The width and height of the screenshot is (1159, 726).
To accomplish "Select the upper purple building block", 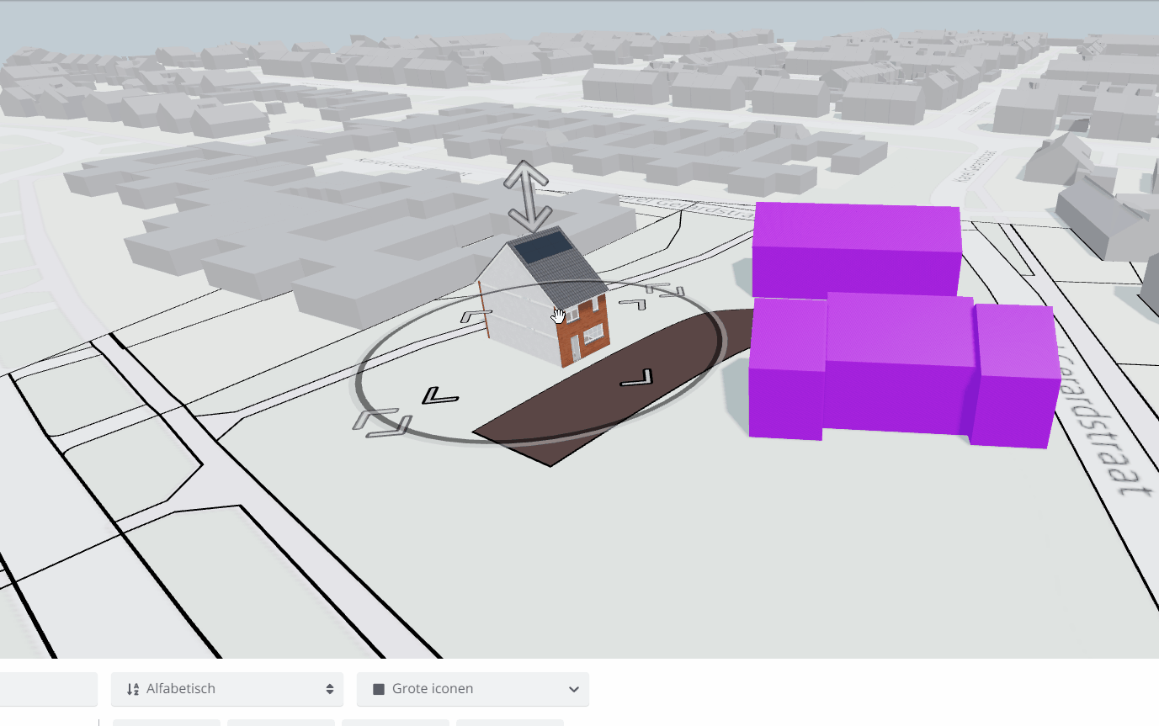I will click(856, 249).
